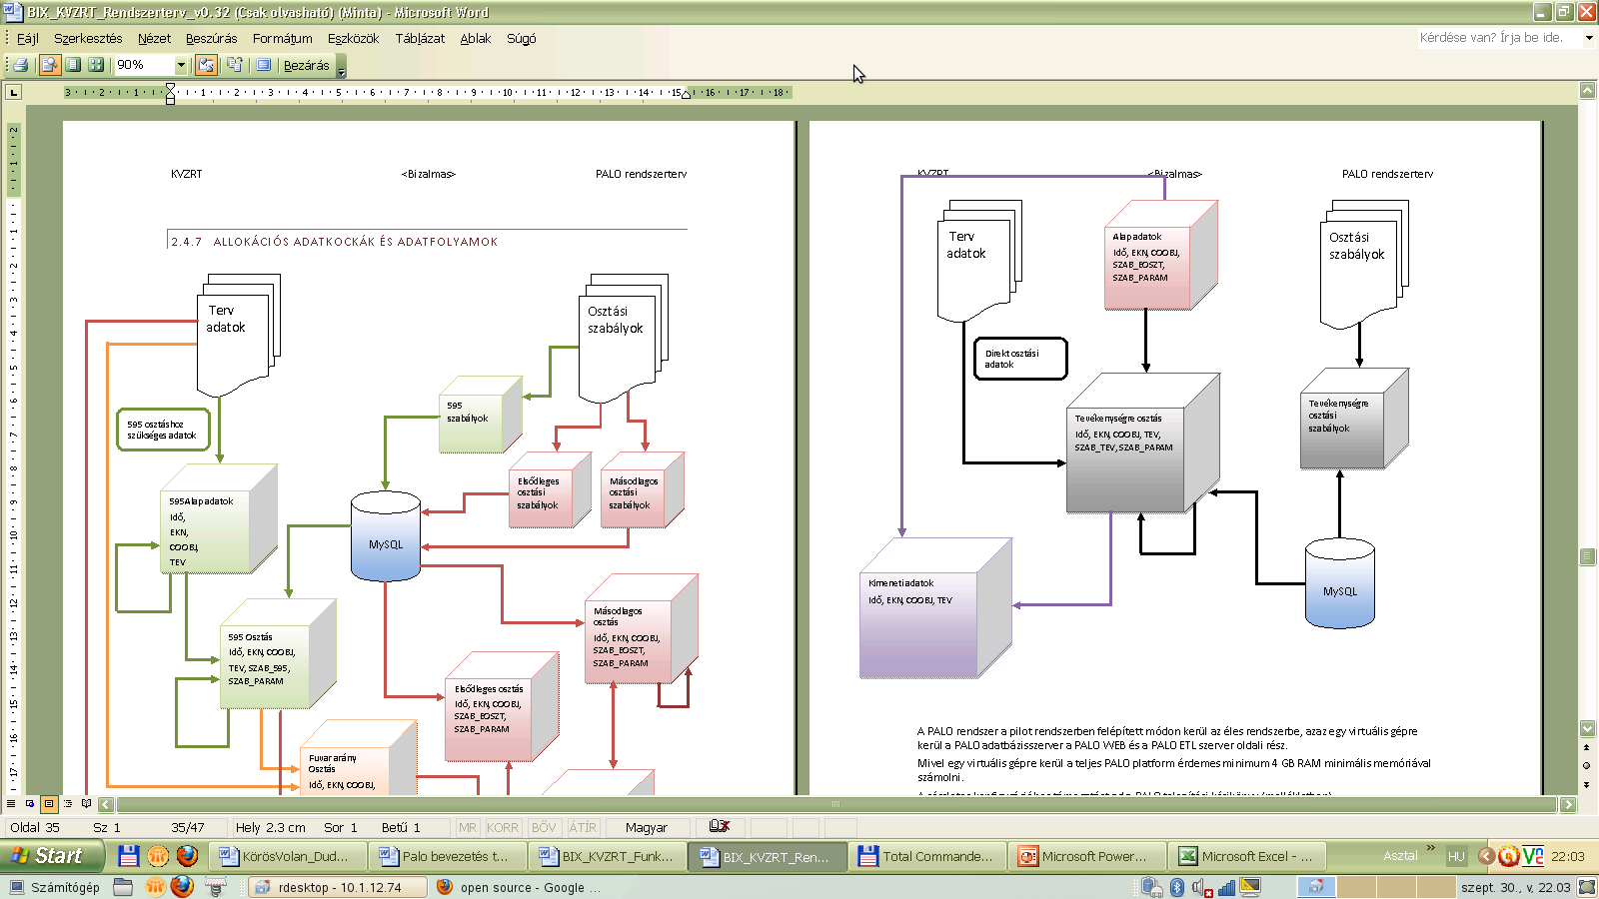Open Multiple Pages layout picker
Screen dimensions: 1599x899
pyautogui.click(x=96, y=65)
